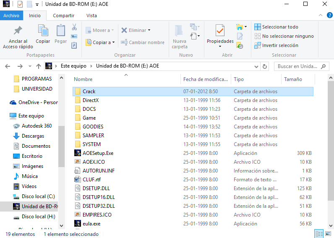Select the GOODIES folder
The height and width of the screenshot is (238, 334).
pyautogui.click(x=89, y=127)
